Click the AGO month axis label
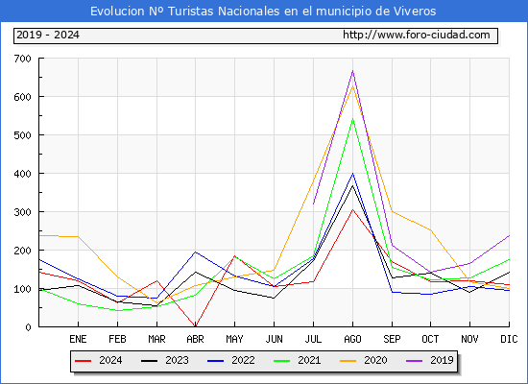The image size is (528, 384). coord(352,339)
